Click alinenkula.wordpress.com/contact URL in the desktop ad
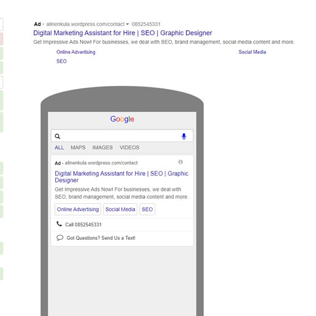 click(85, 24)
